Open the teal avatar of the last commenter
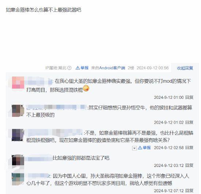 click(18, 179)
